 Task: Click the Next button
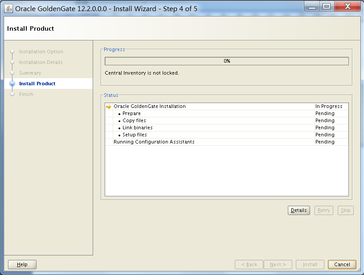pyautogui.click(x=278, y=264)
